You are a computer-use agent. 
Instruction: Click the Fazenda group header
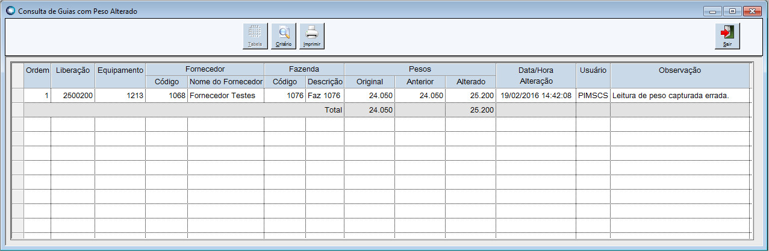pyautogui.click(x=304, y=69)
